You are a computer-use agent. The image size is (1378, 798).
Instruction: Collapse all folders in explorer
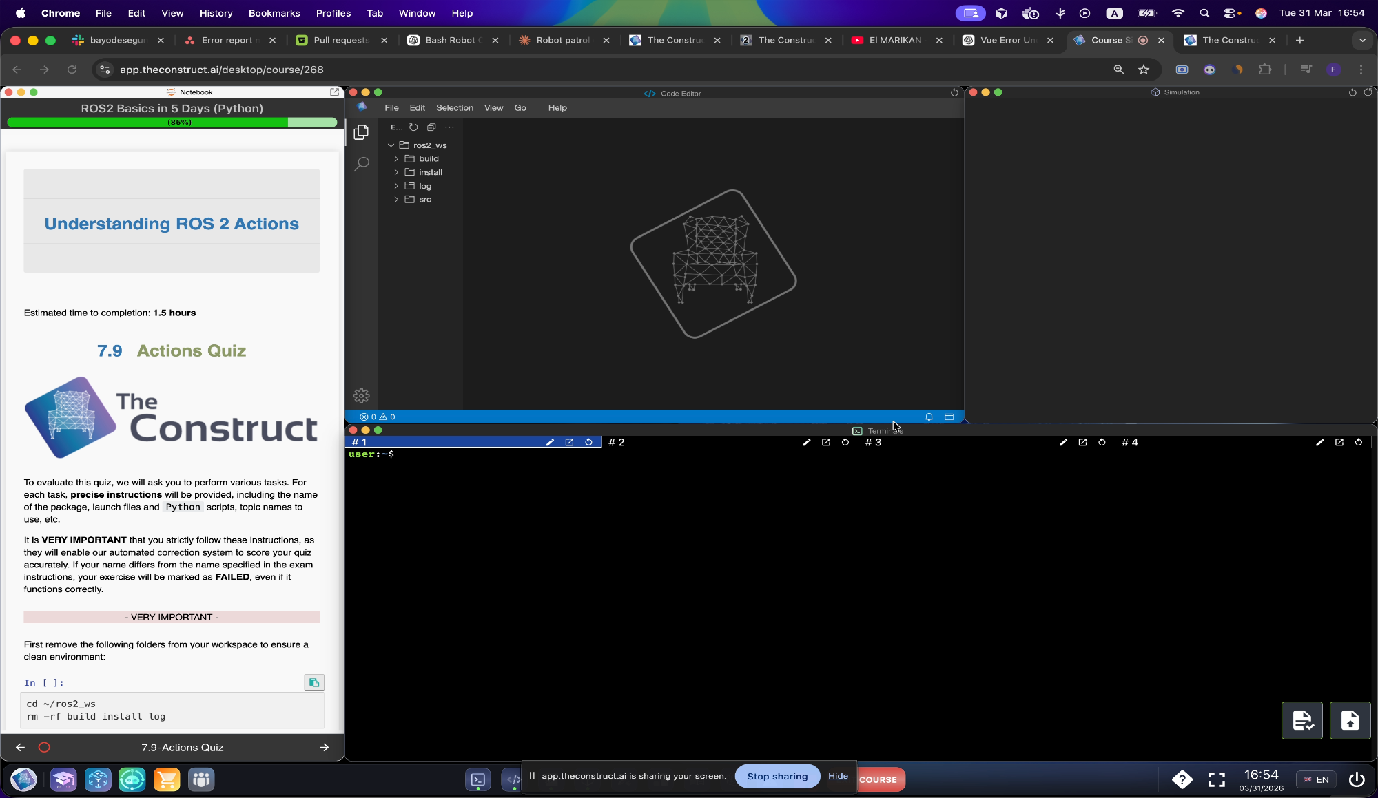pos(431,127)
